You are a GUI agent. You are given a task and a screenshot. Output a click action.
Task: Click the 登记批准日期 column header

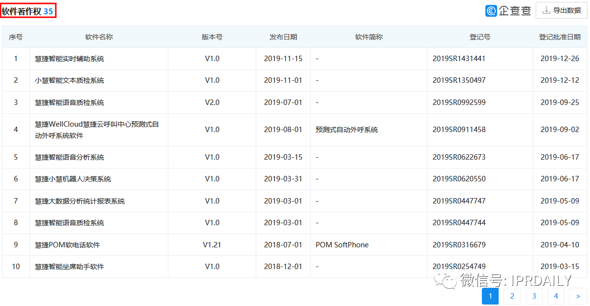pos(559,37)
